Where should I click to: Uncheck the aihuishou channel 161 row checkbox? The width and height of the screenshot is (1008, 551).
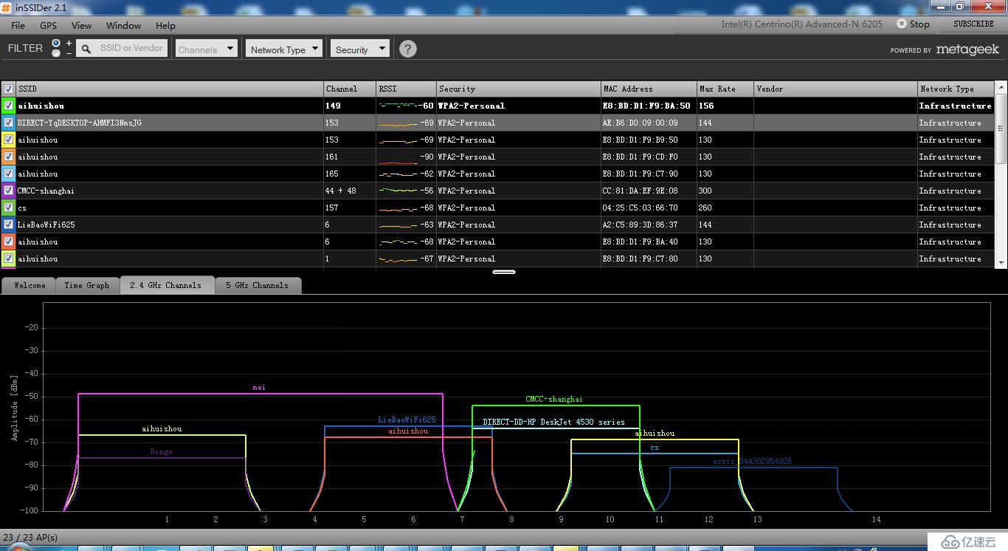(8, 157)
